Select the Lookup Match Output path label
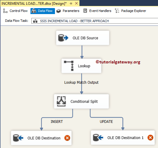This screenshot has width=158, height=148. [81, 83]
